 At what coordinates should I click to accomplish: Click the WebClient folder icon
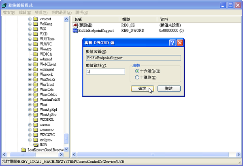pyautogui.click(x=36, y=64)
